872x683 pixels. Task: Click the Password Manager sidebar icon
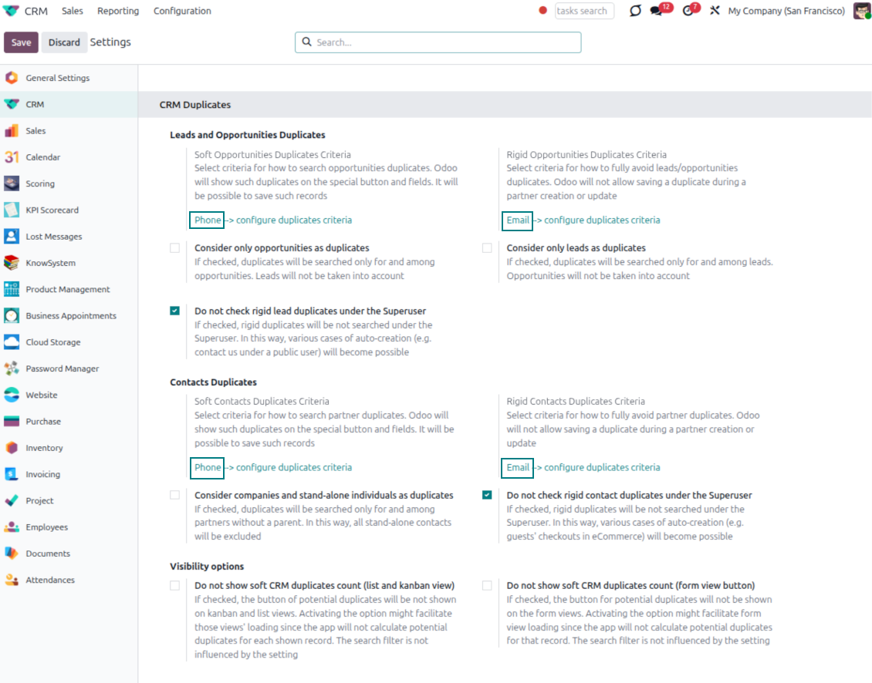tap(12, 368)
